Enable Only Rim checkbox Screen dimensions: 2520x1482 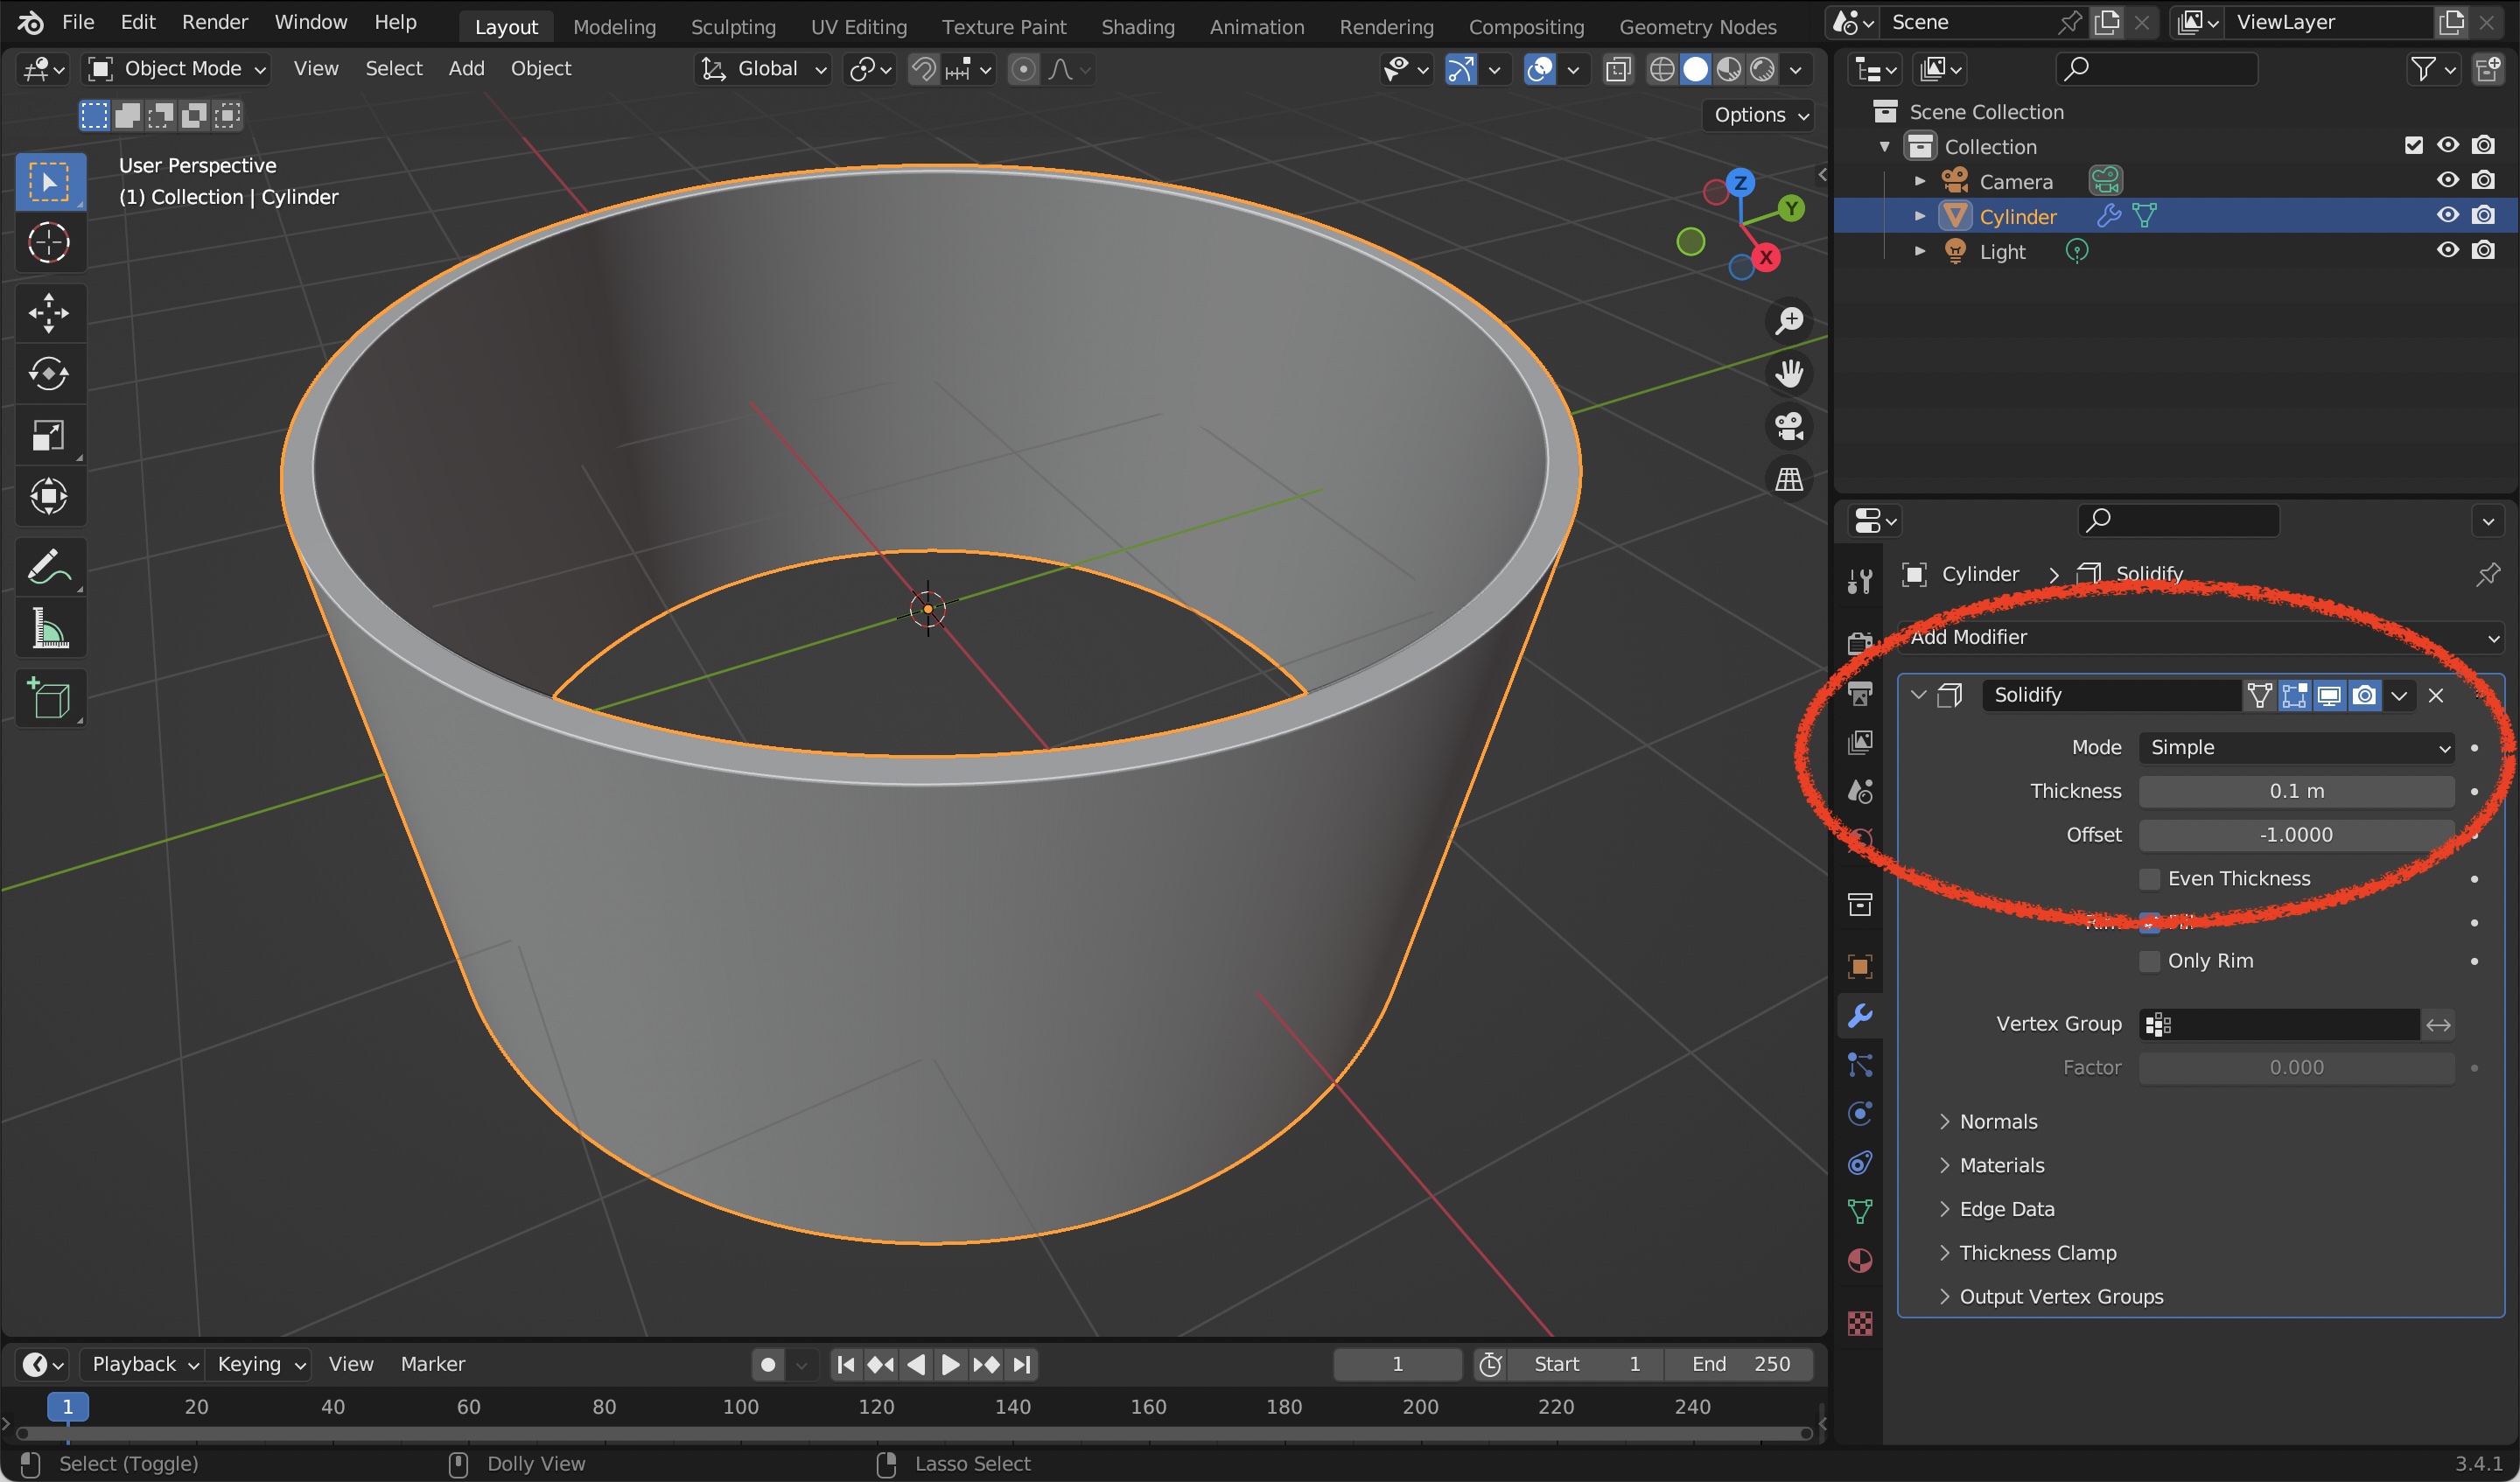point(2149,961)
